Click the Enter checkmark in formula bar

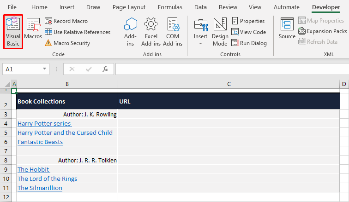(89, 69)
